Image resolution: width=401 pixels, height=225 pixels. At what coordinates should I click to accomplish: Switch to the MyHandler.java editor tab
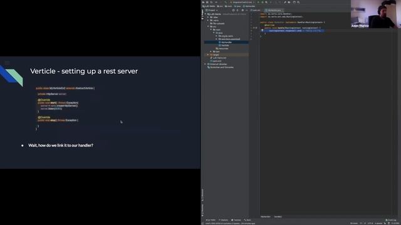pos(274,10)
